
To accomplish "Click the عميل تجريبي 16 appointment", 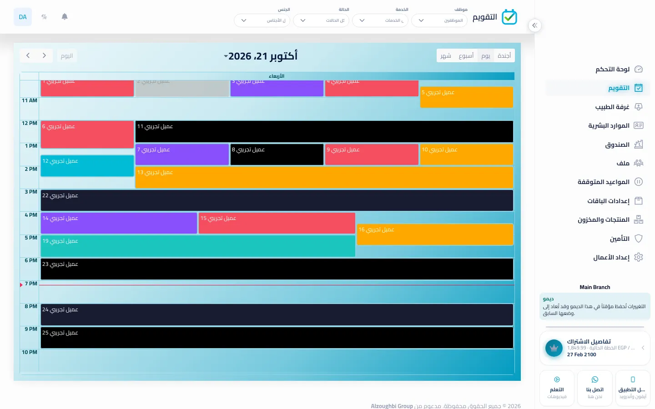I will pyautogui.click(x=435, y=234).
